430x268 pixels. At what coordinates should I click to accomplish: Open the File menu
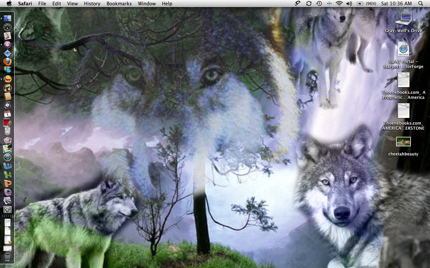(42, 3)
